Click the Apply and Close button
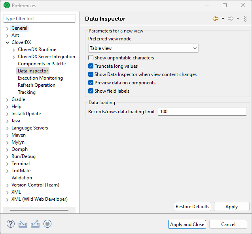 187,224
